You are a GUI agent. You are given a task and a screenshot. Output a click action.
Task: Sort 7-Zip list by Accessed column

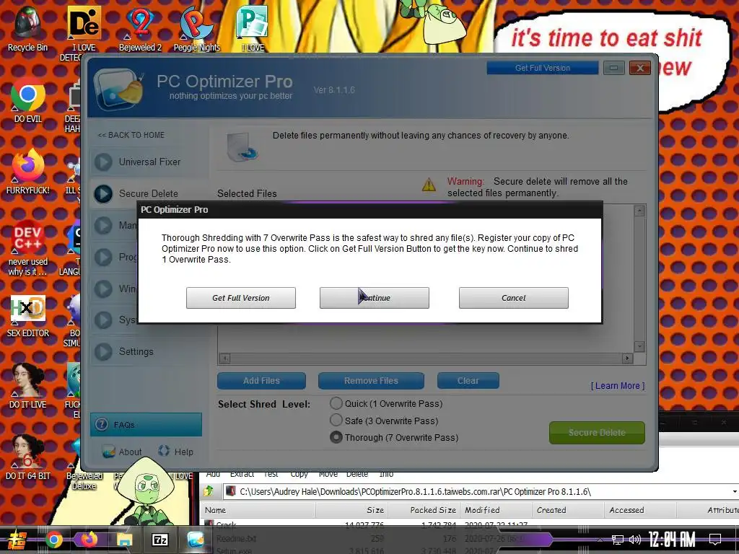pos(640,510)
